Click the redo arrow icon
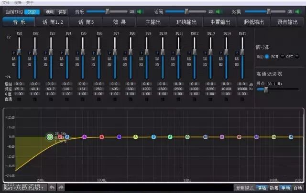Image resolution: width=306 pixels, height=193 pixels. click(x=61, y=188)
